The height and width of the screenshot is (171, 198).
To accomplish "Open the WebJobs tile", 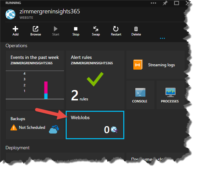I will click(x=95, y=125).
